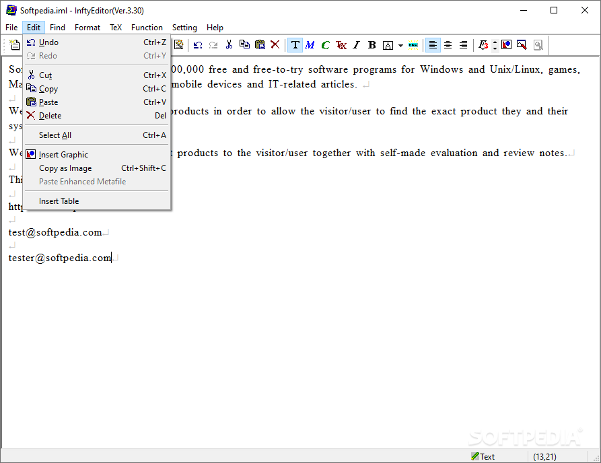Click the red X Delete toolbar icon

[275, 45]
